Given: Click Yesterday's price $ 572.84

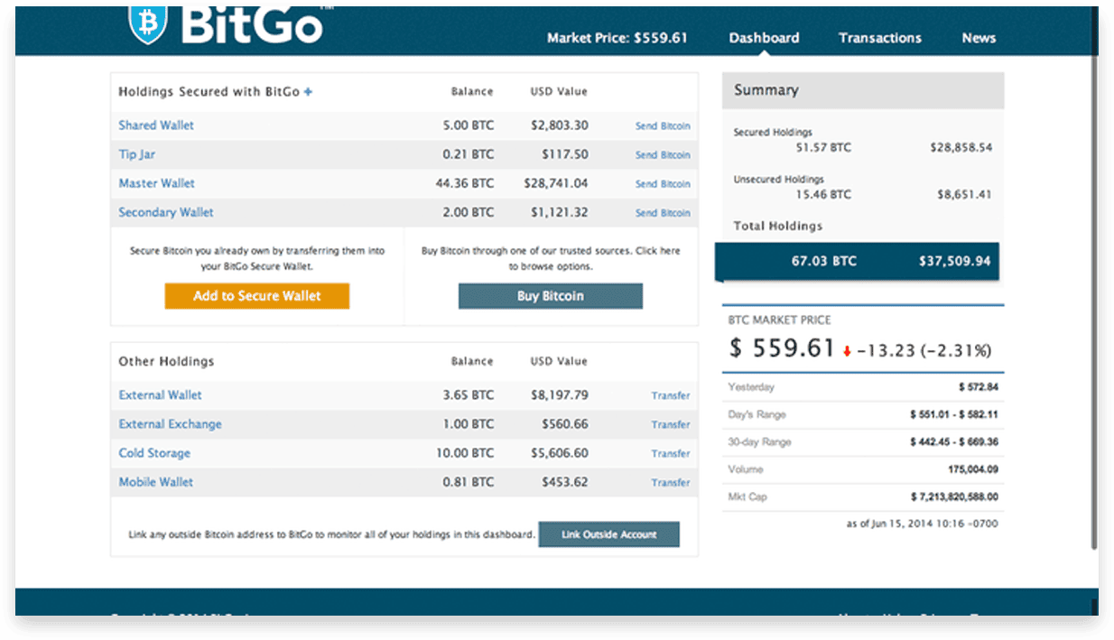Looking at the screenshot, I should [x=979, y=387].
